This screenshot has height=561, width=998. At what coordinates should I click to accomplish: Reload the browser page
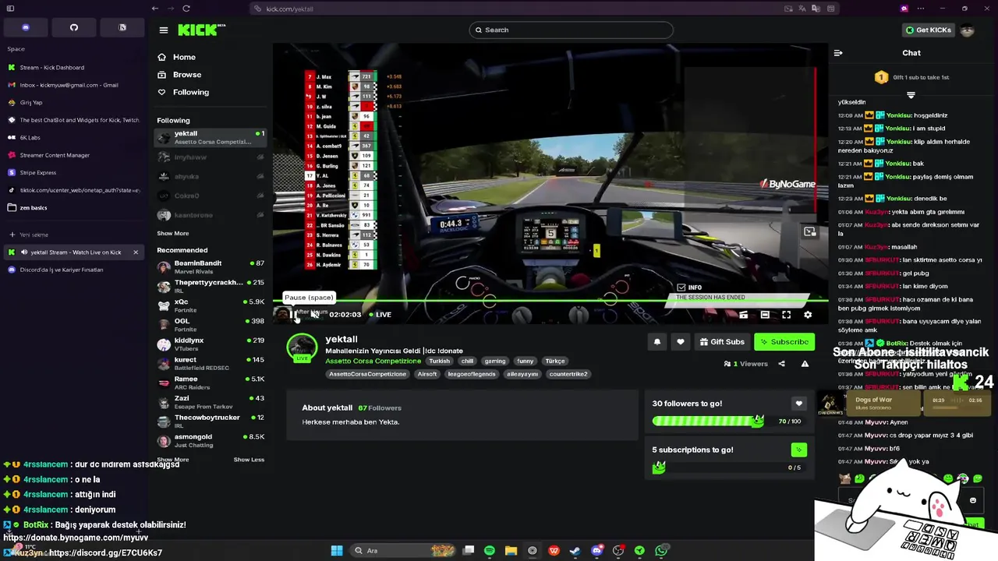point(186,9)
